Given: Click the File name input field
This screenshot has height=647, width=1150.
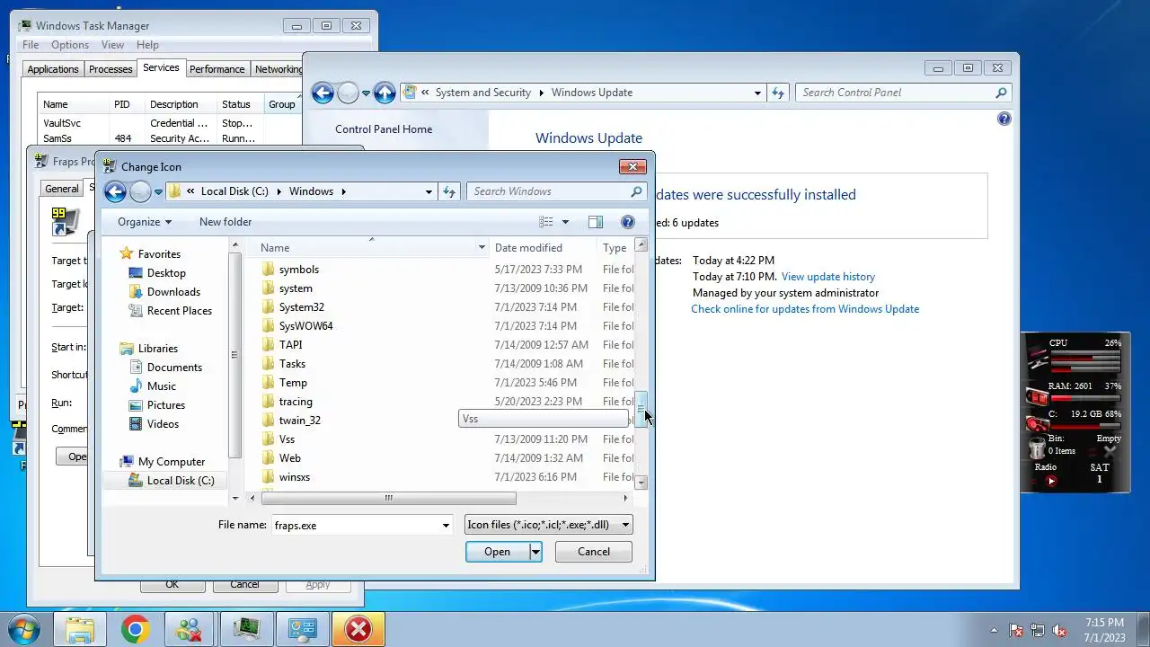Looking at the screenshot, I should pos(355,526).
